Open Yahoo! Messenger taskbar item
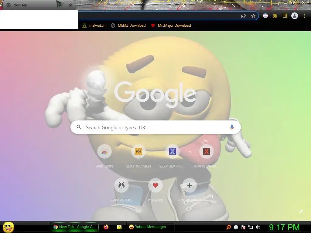Screen dimensions: 311x233 [150, 227]
